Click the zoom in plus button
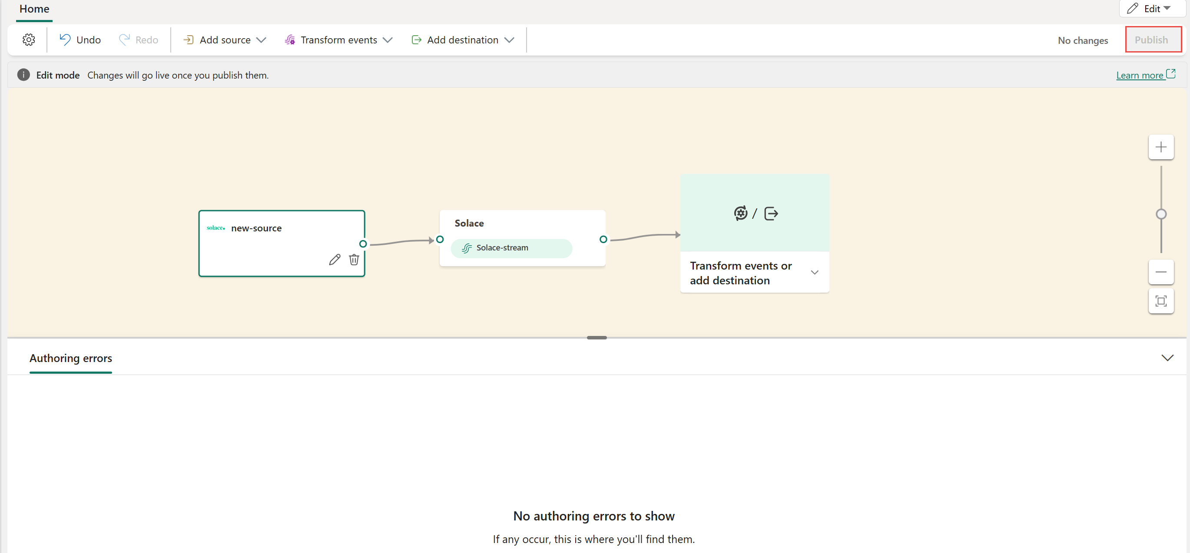Screen dimensions: 1190x553 pyautogui.click(x=1160, y=147)
